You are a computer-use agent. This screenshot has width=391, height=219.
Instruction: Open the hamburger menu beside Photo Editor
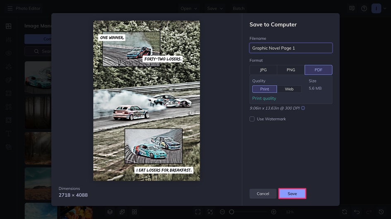[10, 8]
